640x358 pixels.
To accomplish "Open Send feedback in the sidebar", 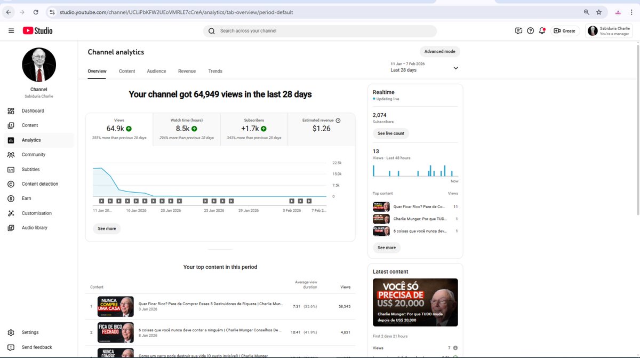I will coord(37,347).
